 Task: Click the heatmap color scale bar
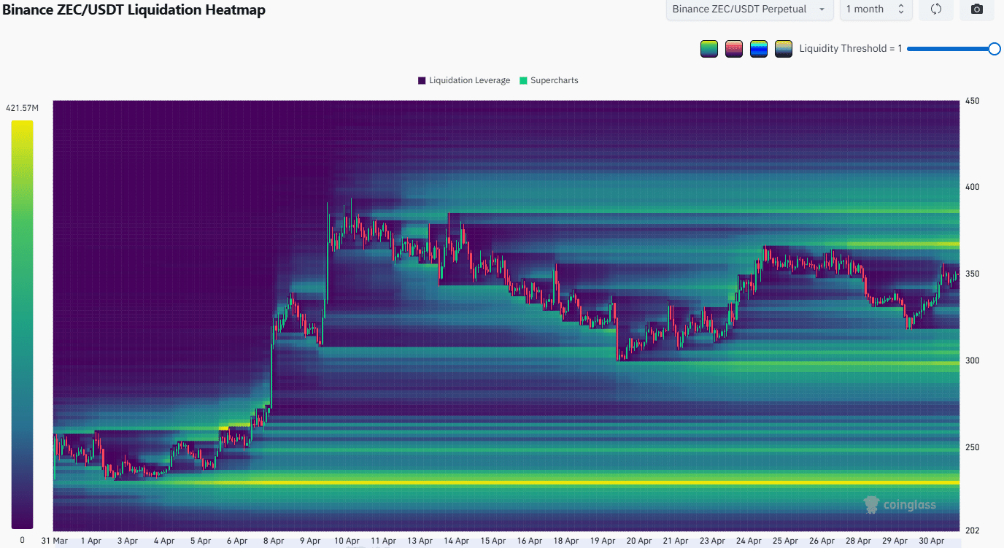point(22,324)
